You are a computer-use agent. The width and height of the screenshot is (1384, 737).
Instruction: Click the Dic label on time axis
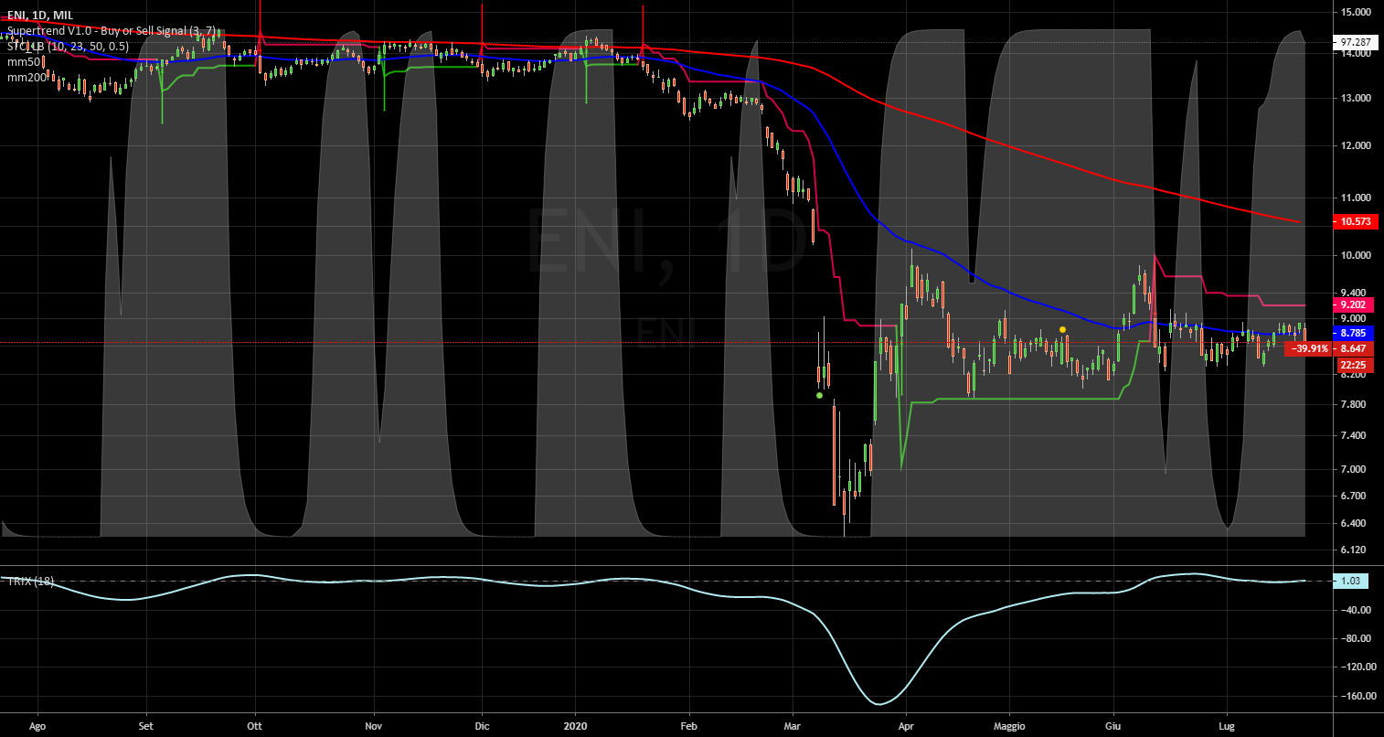(483, 727)
